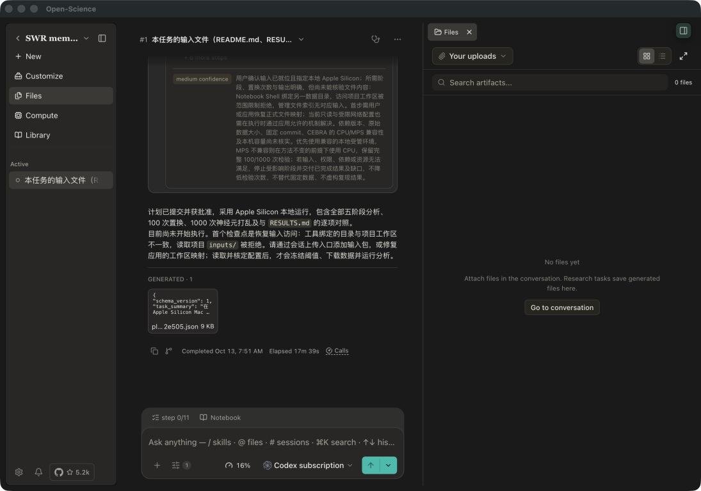Open Codex subscription model dropdown
The image size is (701, 491).
(307, 465)
